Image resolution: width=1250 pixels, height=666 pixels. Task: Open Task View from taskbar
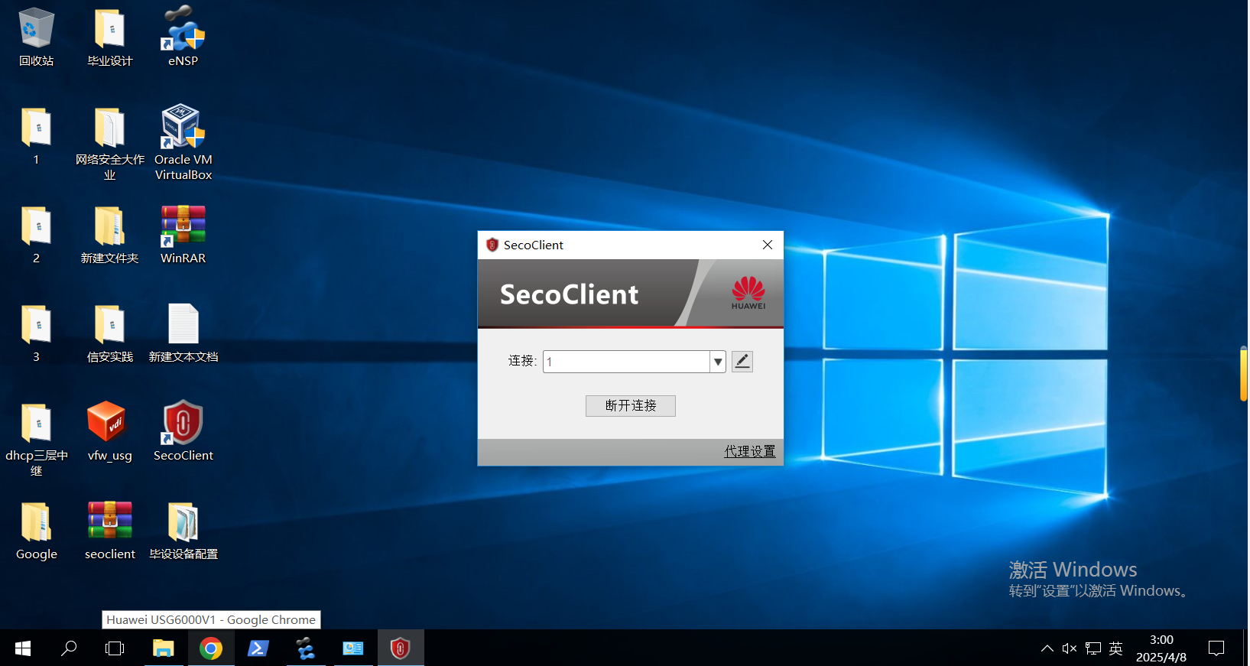coord(115,648)
